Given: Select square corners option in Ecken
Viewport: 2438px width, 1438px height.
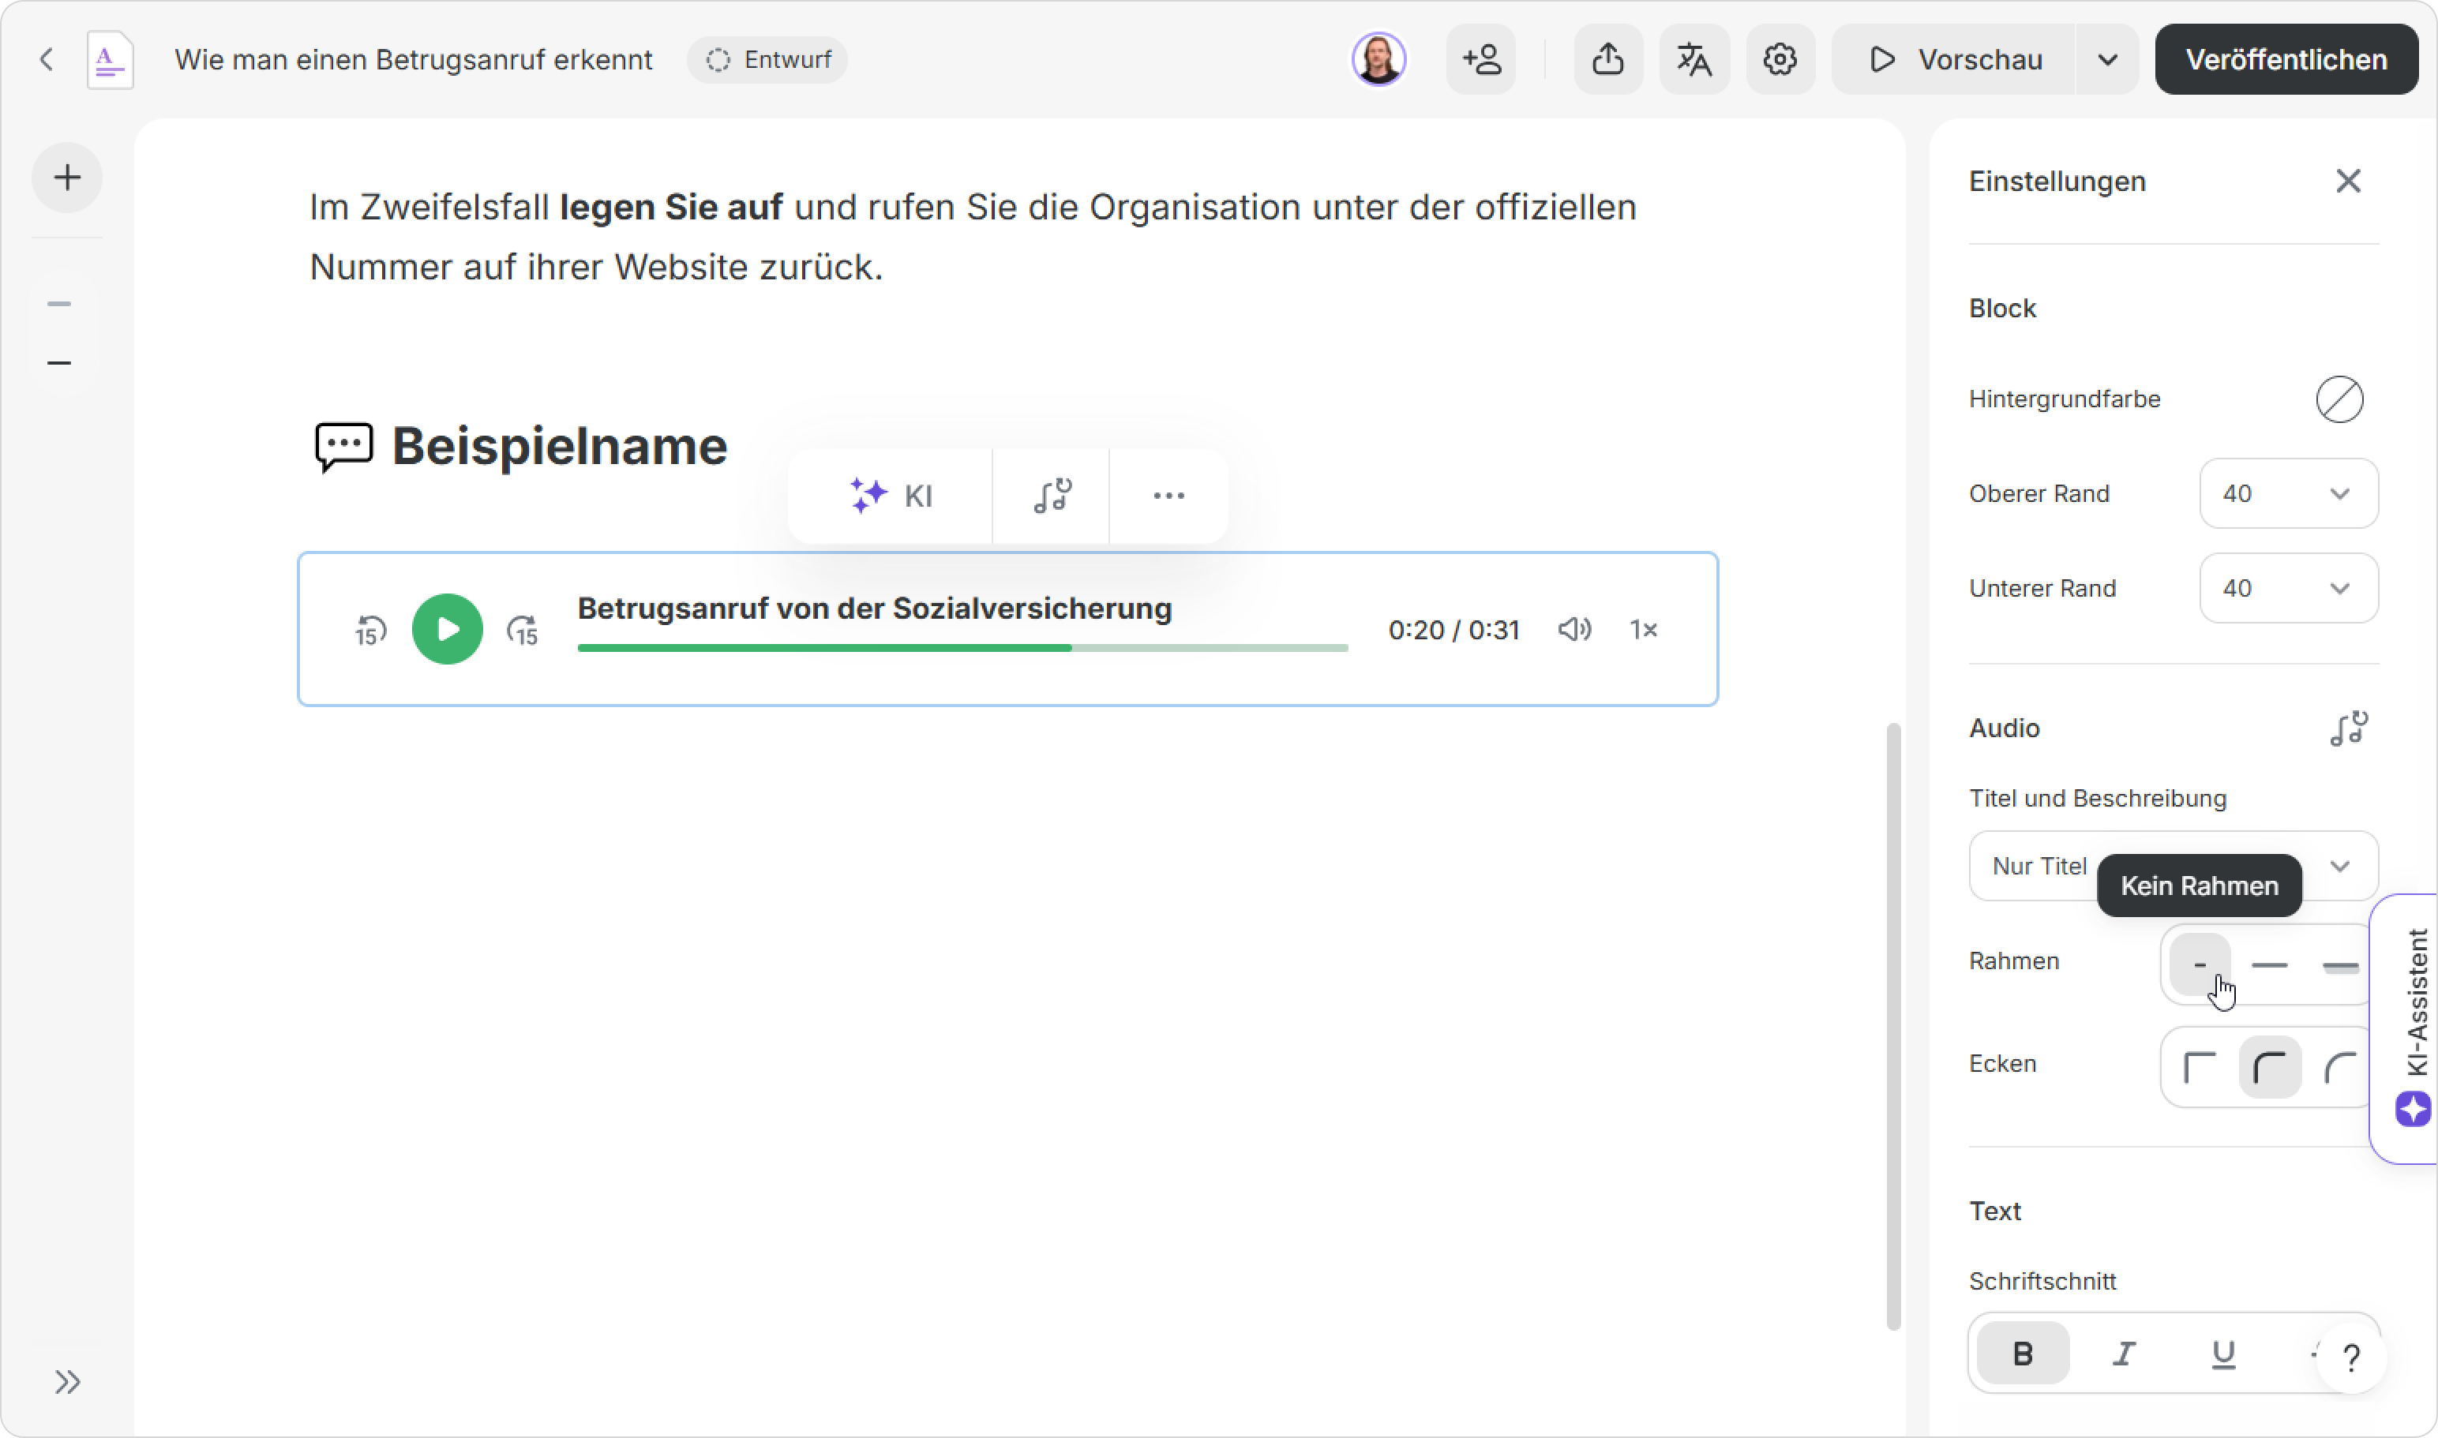Looking at the screenshot, I should point(2200,1067).
